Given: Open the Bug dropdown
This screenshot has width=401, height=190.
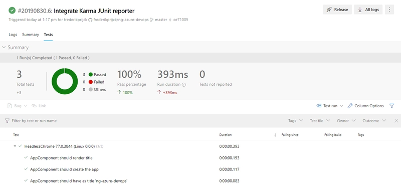Looking at the screenshot, I should [x=18, y=106].
